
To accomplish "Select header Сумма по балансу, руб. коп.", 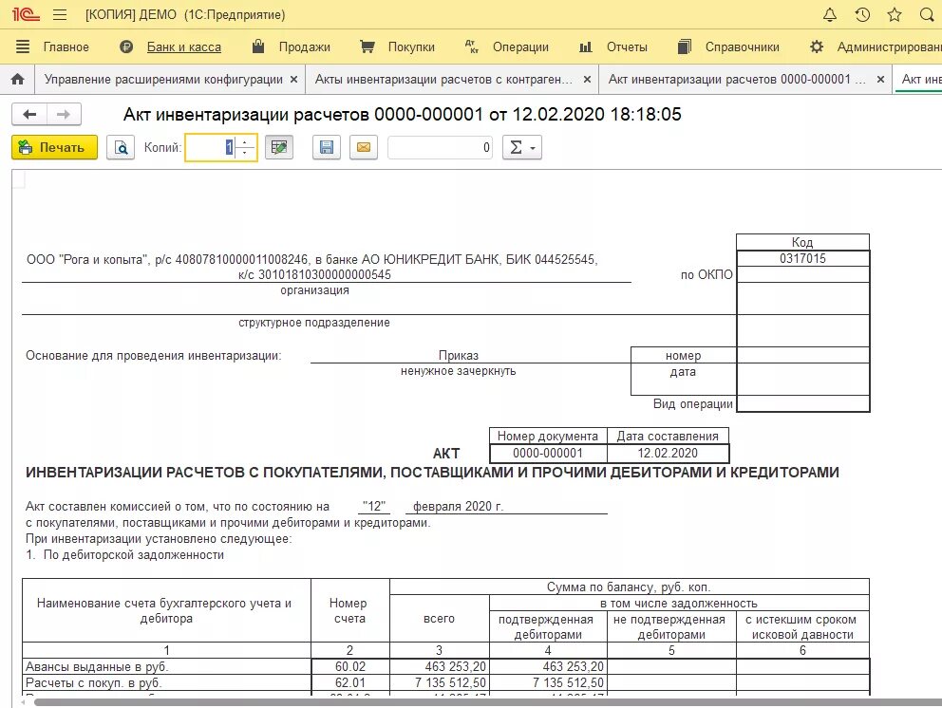I will (629, 587).
